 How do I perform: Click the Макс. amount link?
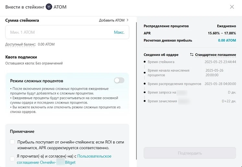[119, 32]
